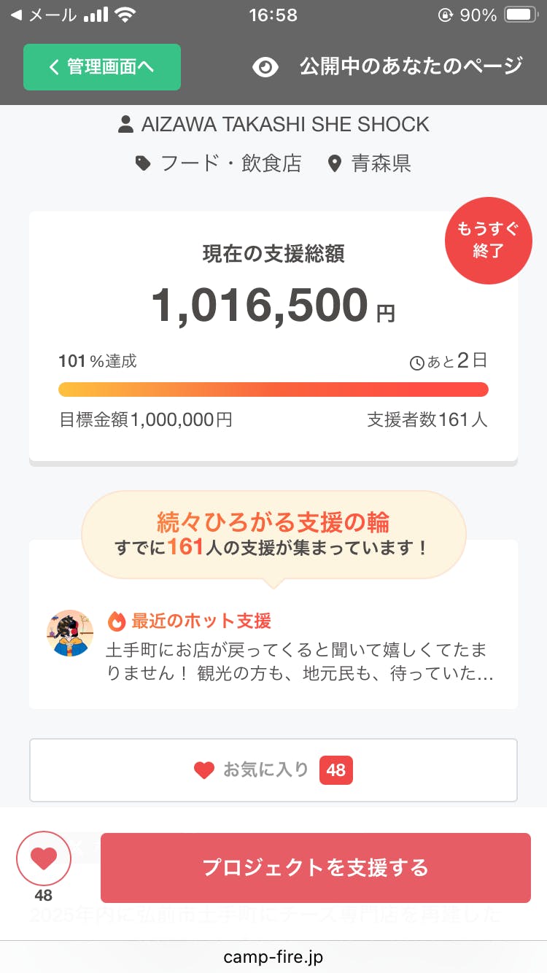Viewport: 547px width, 973px height.
Task: Tap the 48 favorites count badge
Action: 336,770
